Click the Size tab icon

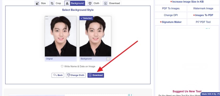point(38,3)
